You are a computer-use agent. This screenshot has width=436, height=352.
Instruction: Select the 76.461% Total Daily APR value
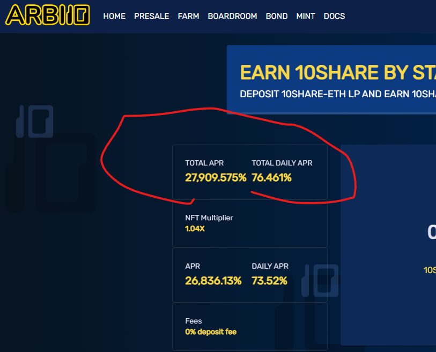pos(271,177)
